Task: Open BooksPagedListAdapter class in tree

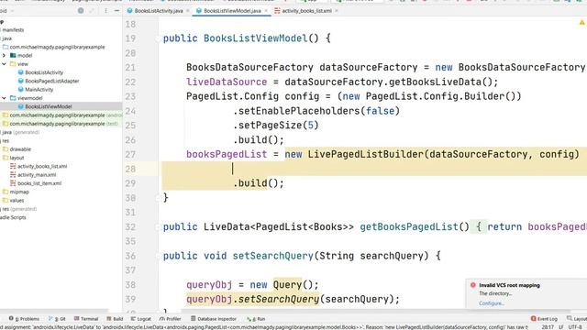Action: 52,82
